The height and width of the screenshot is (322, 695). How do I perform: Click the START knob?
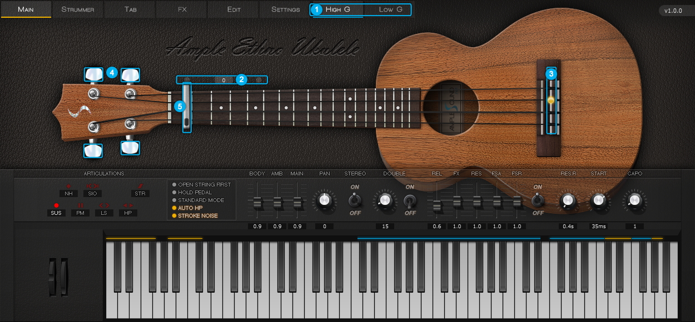598,200
